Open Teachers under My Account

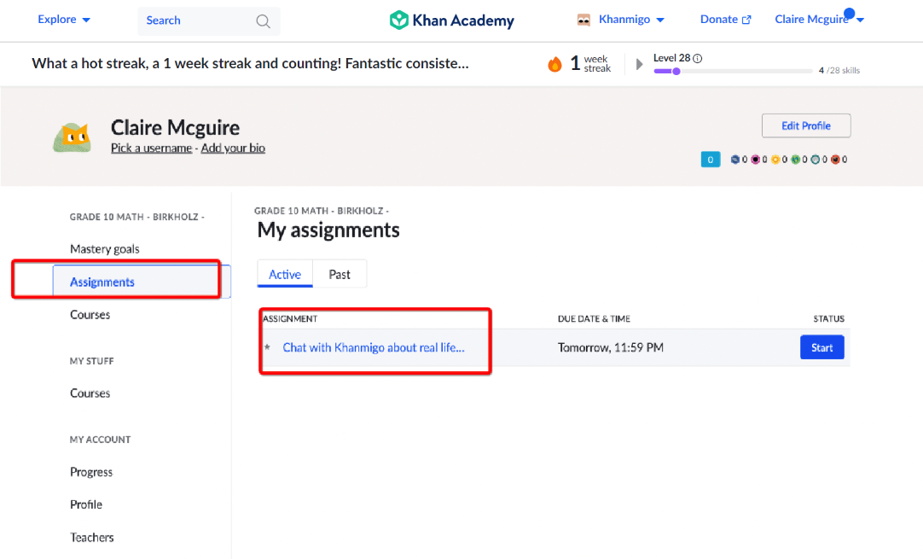click(92, 537)
